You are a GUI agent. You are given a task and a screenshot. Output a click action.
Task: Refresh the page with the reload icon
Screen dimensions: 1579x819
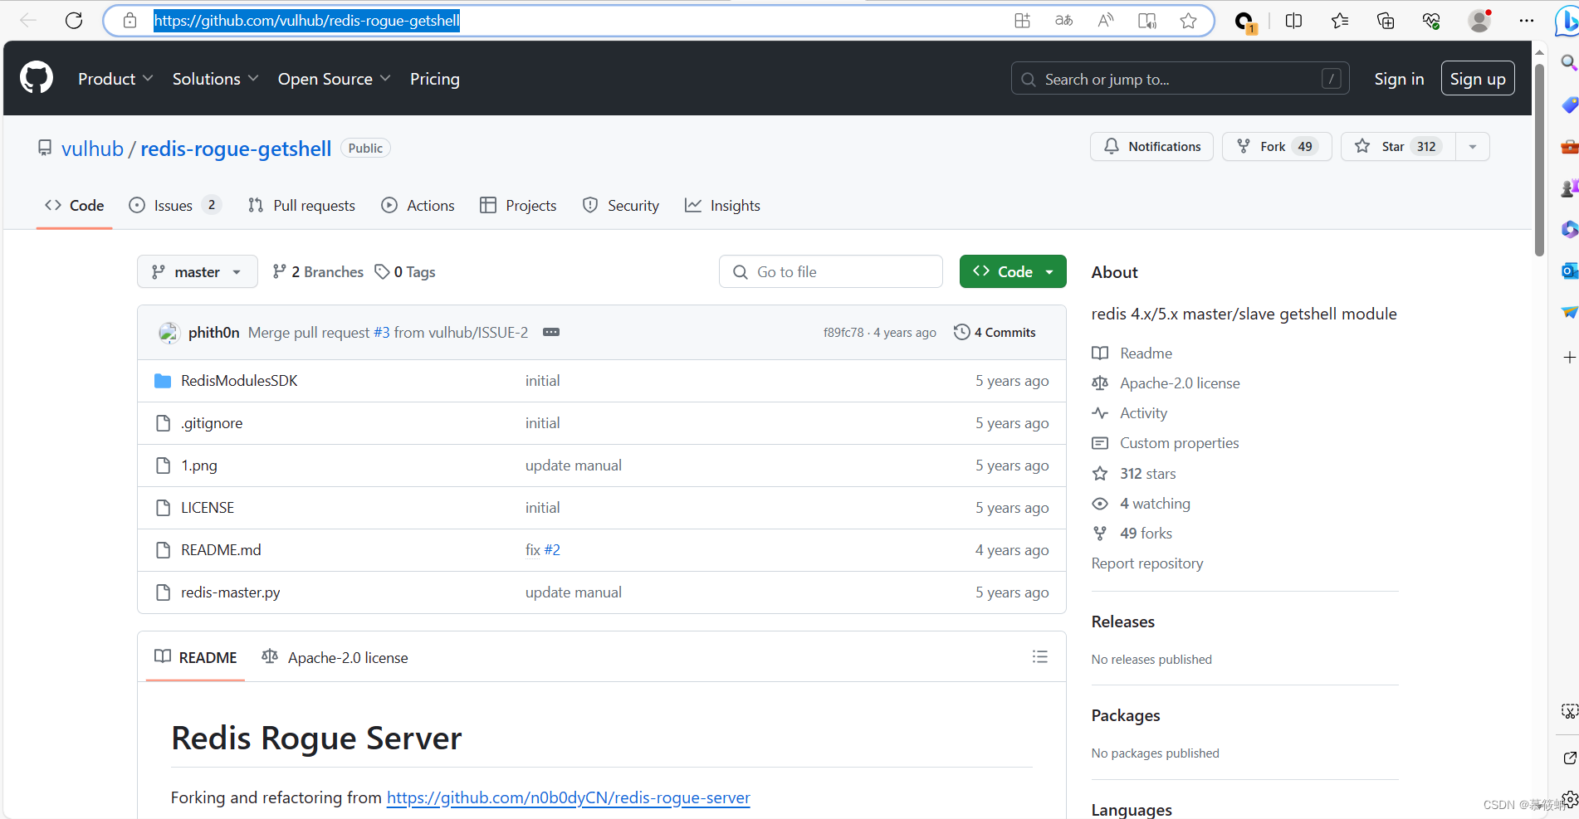click(x=74, y=21)
